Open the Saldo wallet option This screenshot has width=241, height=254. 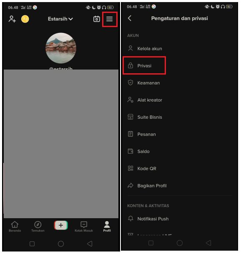(179, 151)
